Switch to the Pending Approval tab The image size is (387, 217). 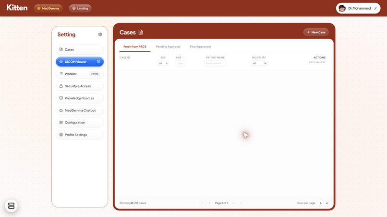tap(168, 46)
